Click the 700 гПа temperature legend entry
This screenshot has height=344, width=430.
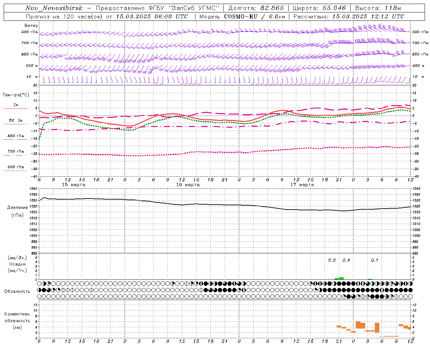click(15, 153)
